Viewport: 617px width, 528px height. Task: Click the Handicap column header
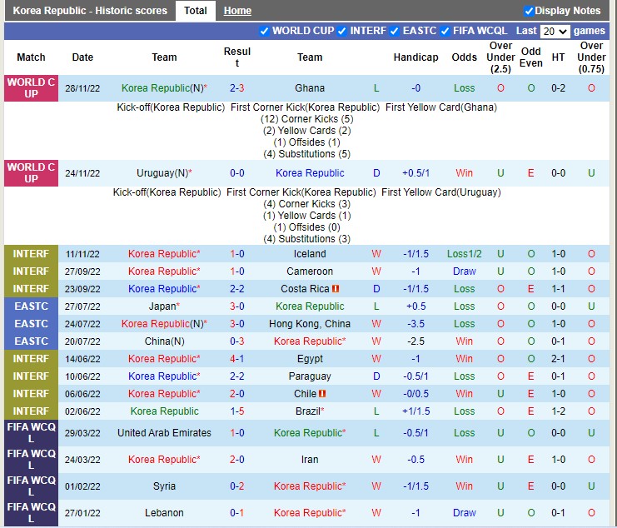(416, 57)
